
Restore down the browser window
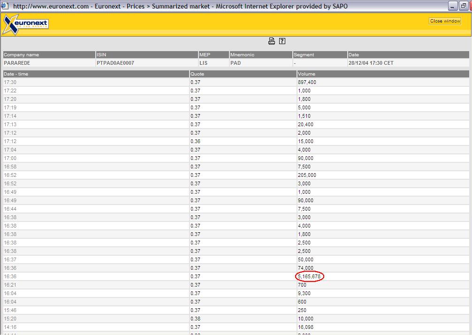(464, 6)
